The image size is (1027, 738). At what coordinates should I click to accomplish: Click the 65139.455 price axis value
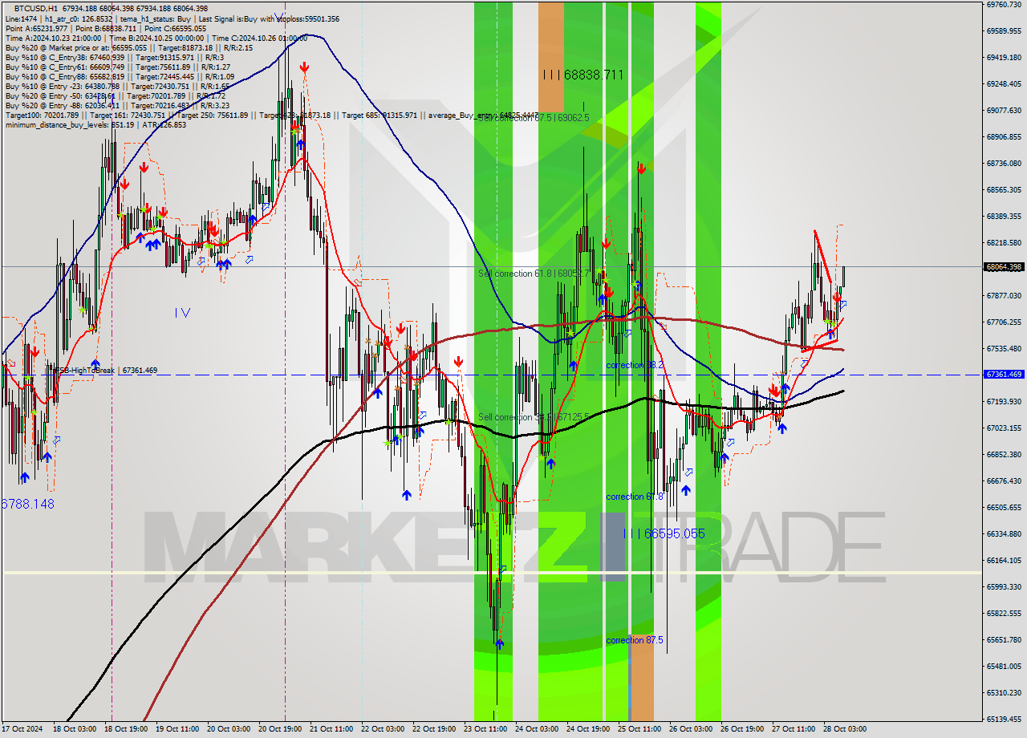1003,720
